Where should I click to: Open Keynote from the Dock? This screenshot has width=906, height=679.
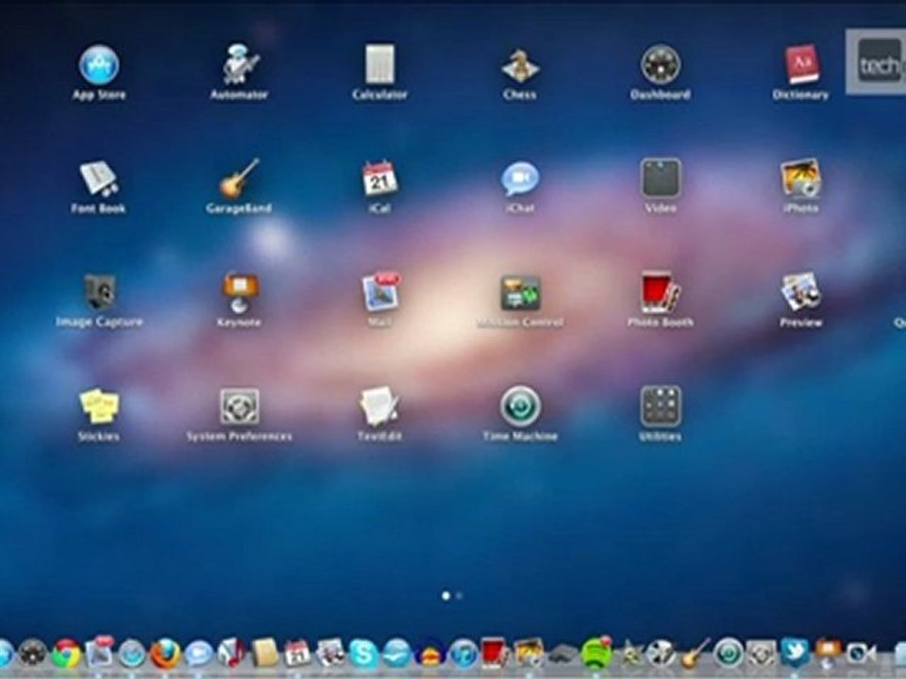[x=828, y=653]
